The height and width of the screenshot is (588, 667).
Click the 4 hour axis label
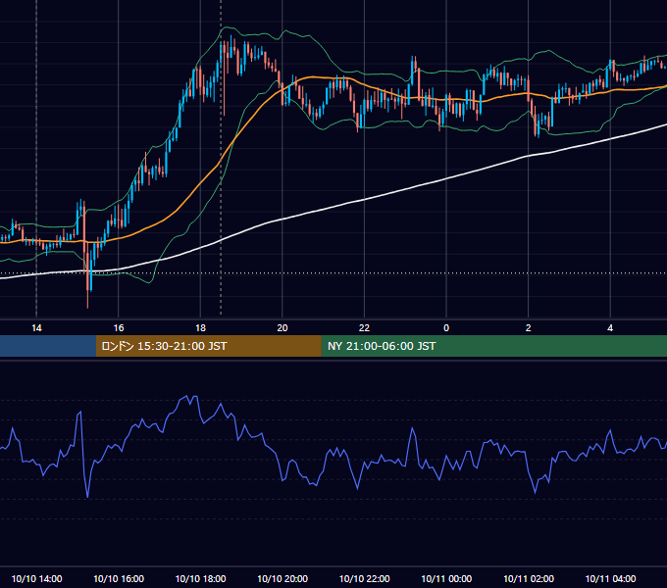[x=610, y=328]
